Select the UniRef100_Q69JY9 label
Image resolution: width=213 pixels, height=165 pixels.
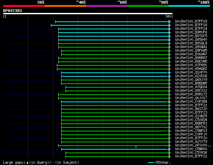(x=191, y=80)
